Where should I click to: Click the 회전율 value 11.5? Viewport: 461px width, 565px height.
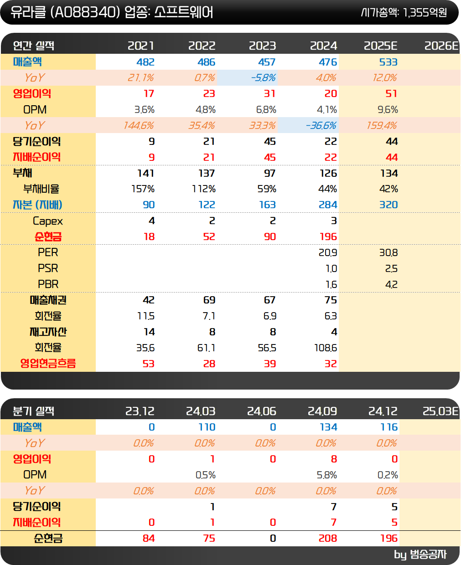point(145,316)
